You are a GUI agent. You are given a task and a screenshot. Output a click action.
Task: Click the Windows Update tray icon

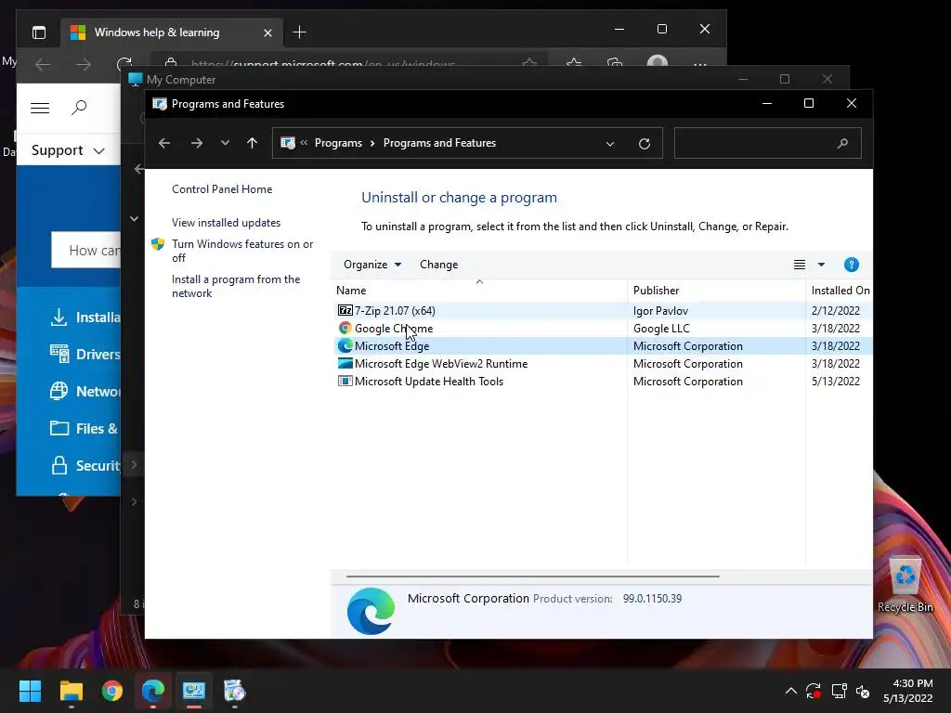[x=814, y=691]
